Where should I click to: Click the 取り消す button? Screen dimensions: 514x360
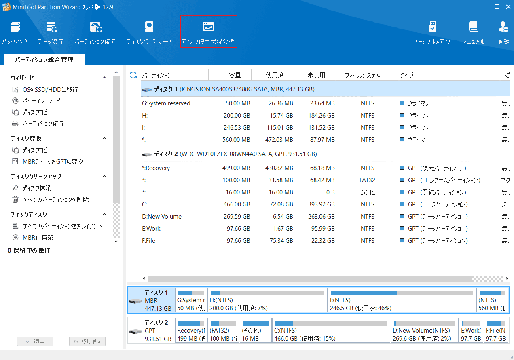(87, 341)
